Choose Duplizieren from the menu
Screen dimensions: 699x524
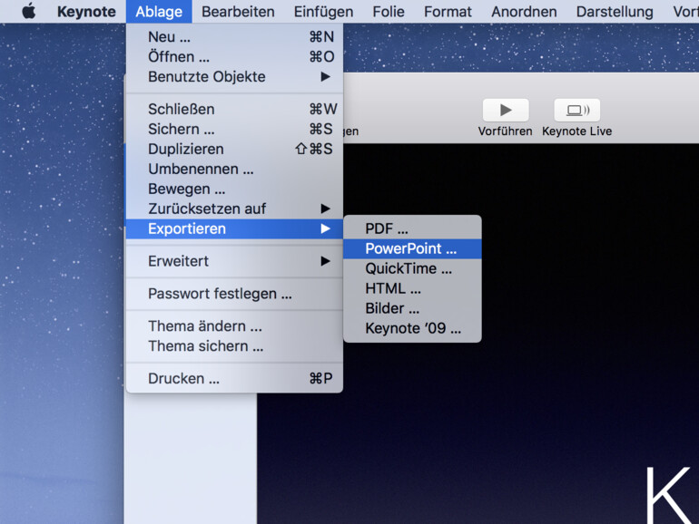(234, 150)
